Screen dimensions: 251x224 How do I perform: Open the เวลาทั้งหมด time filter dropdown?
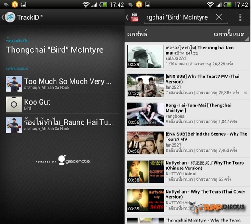(x=229, y=34)
